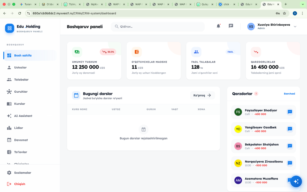The height and width of the screenshot is (192, 307).
Task: Click the orange wallet icon on O'qituvchilar Maoshi card
Action: (x=137, y=52)
